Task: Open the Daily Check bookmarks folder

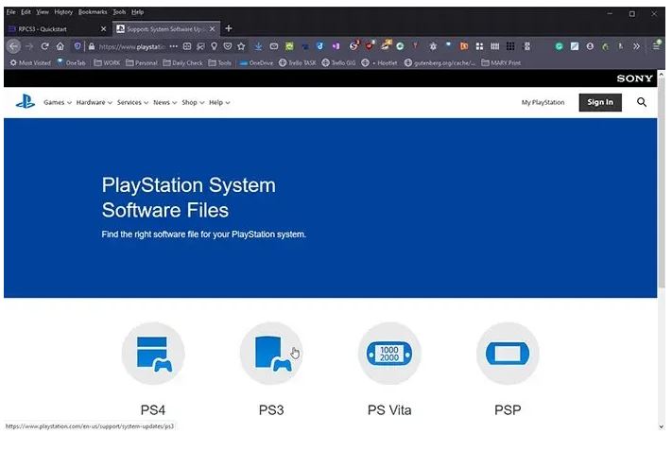Action: click(183, 62)
